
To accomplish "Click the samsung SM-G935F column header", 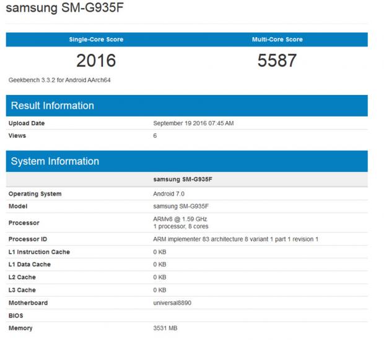I will 183,180.
